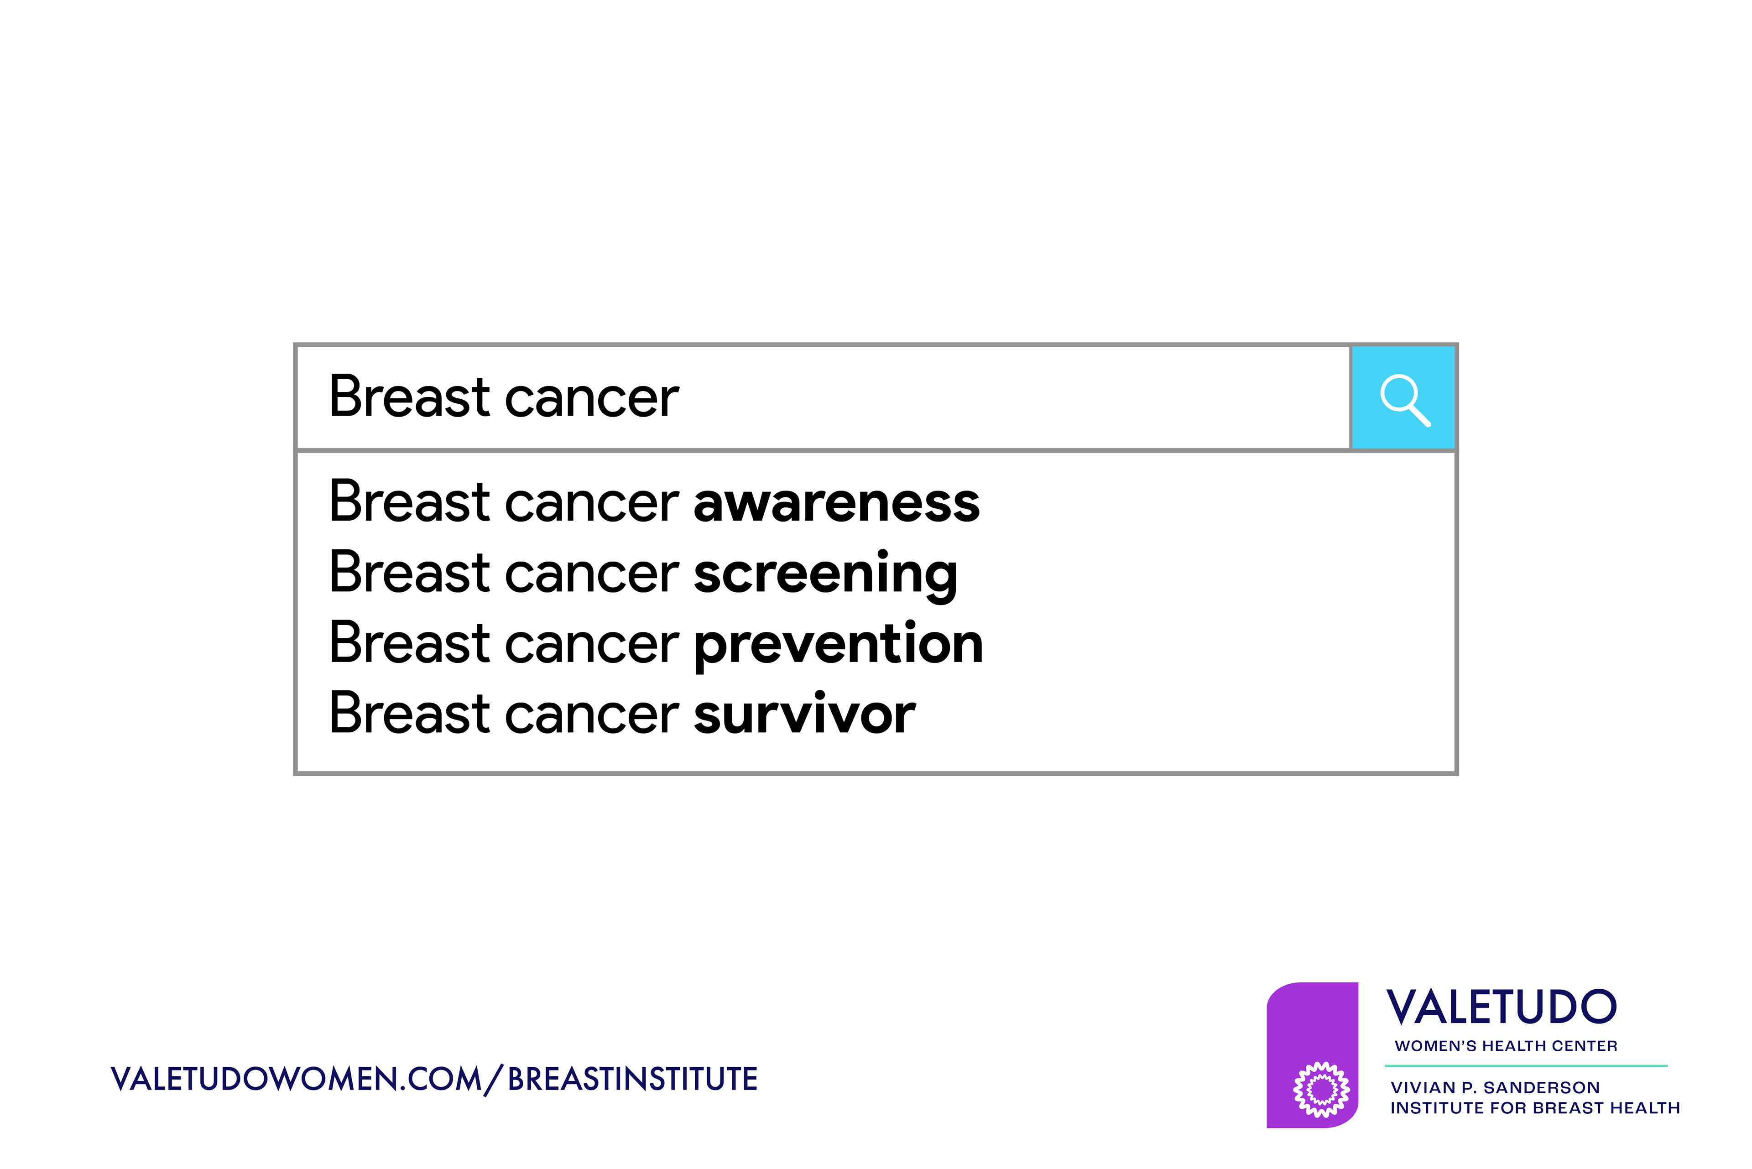Image resolution: width=1752 pixels, height=1169 pixels.
Task: Open the valetudowomen.com/breastinstitute link
Action: 434,1079
